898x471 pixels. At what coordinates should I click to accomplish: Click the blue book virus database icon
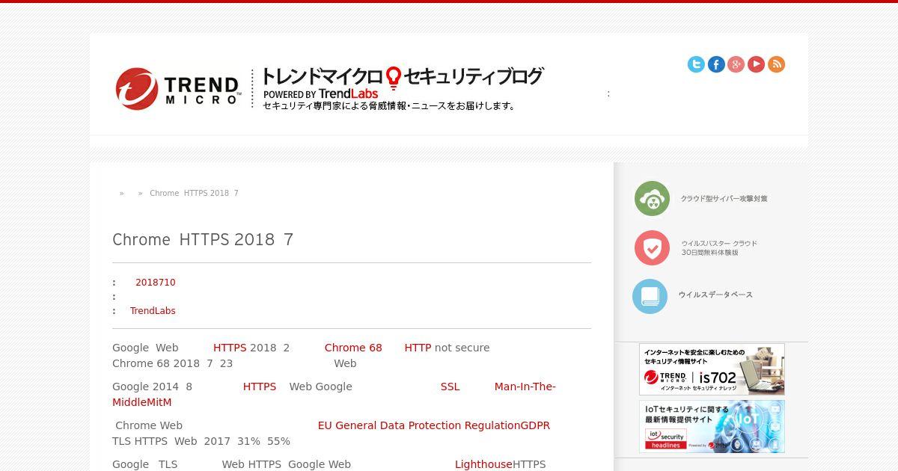tap(650, 296)
